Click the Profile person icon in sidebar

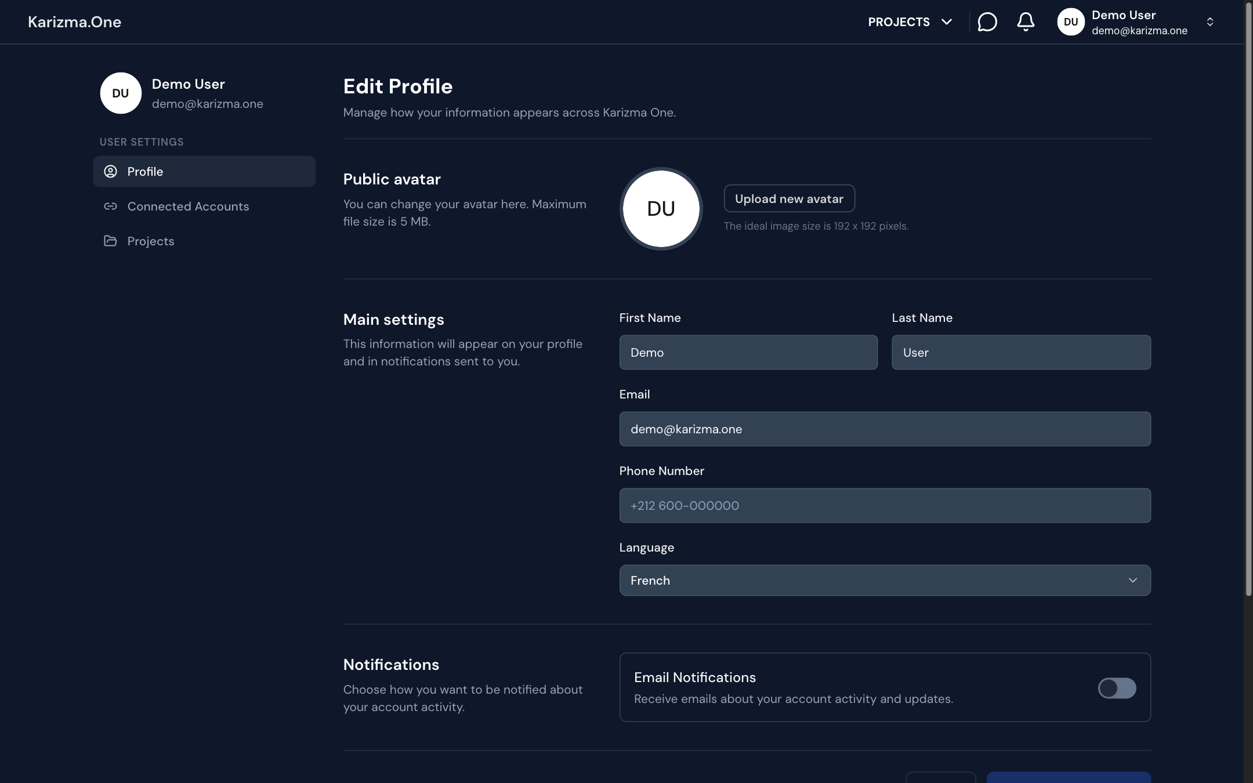pyautogui.click(x=110, y=172)
